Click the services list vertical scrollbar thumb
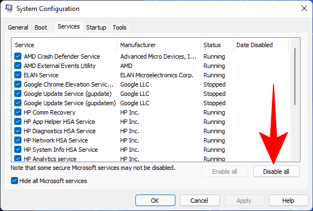The width and height of the screenshot is (313, 211). 295,77
